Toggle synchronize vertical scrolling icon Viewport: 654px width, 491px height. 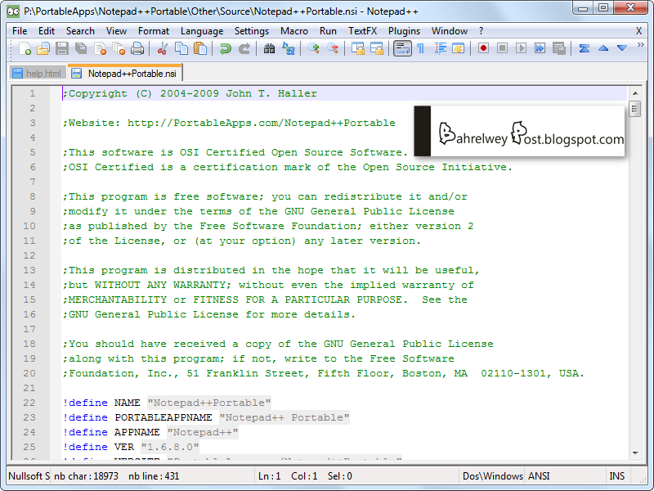tap(357, 49)
